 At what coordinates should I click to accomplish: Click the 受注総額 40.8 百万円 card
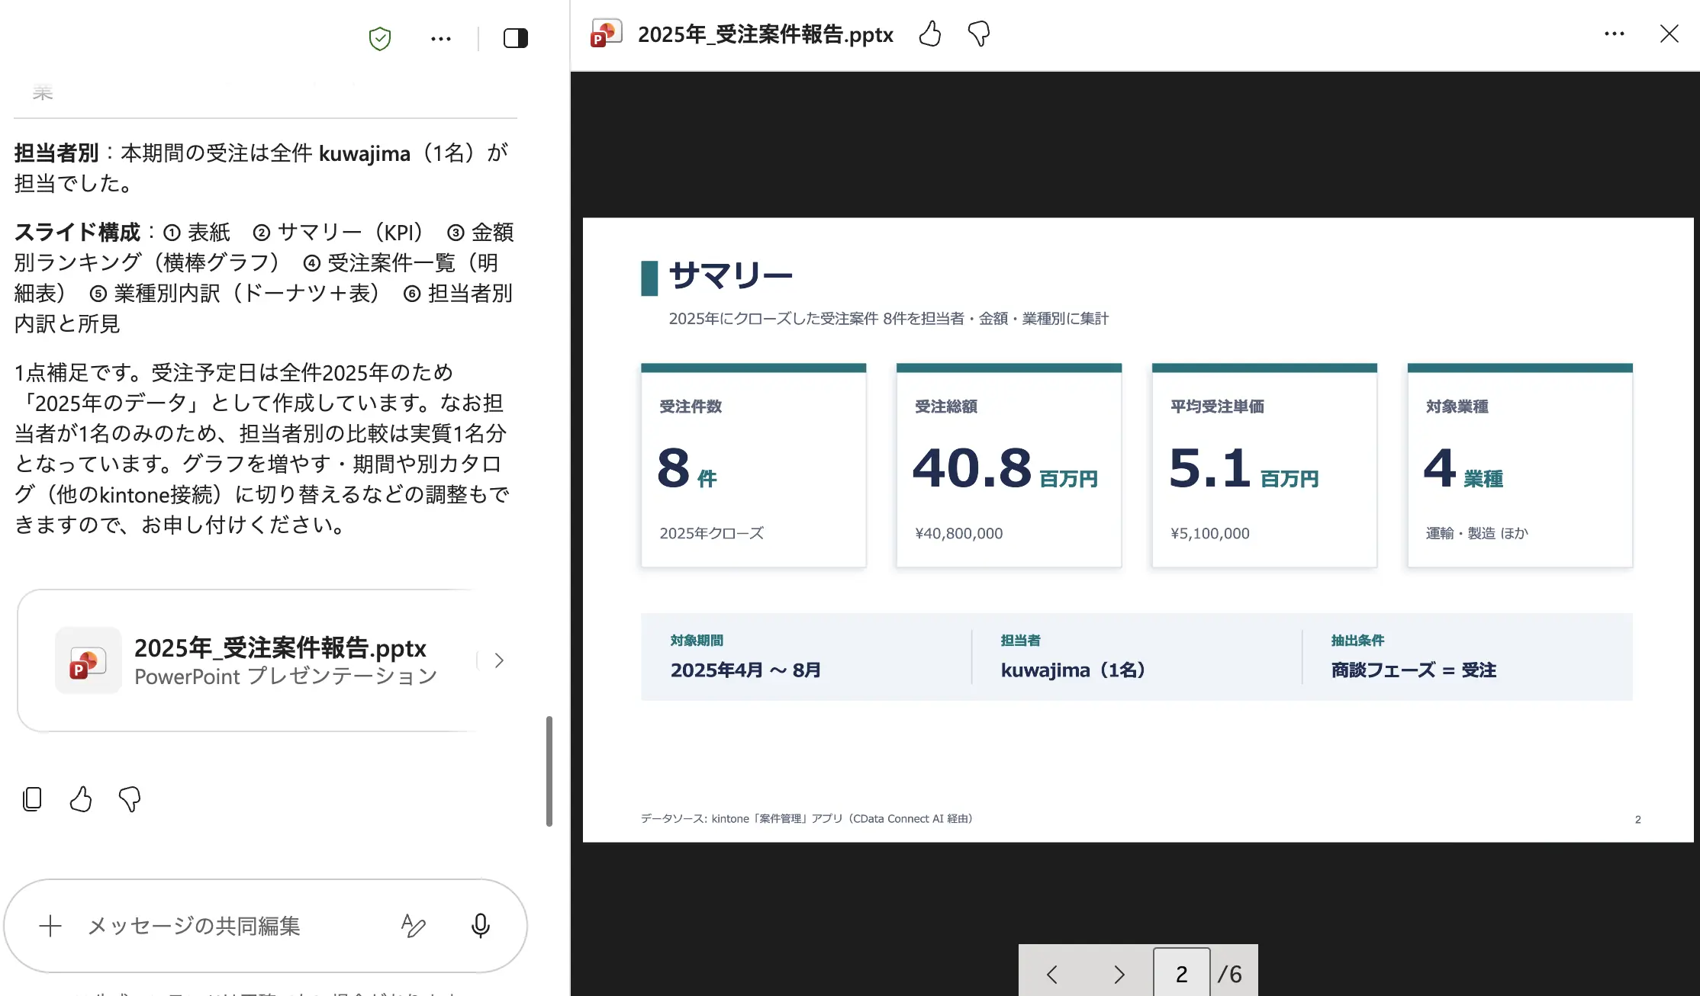click(x=1009, y=465)
